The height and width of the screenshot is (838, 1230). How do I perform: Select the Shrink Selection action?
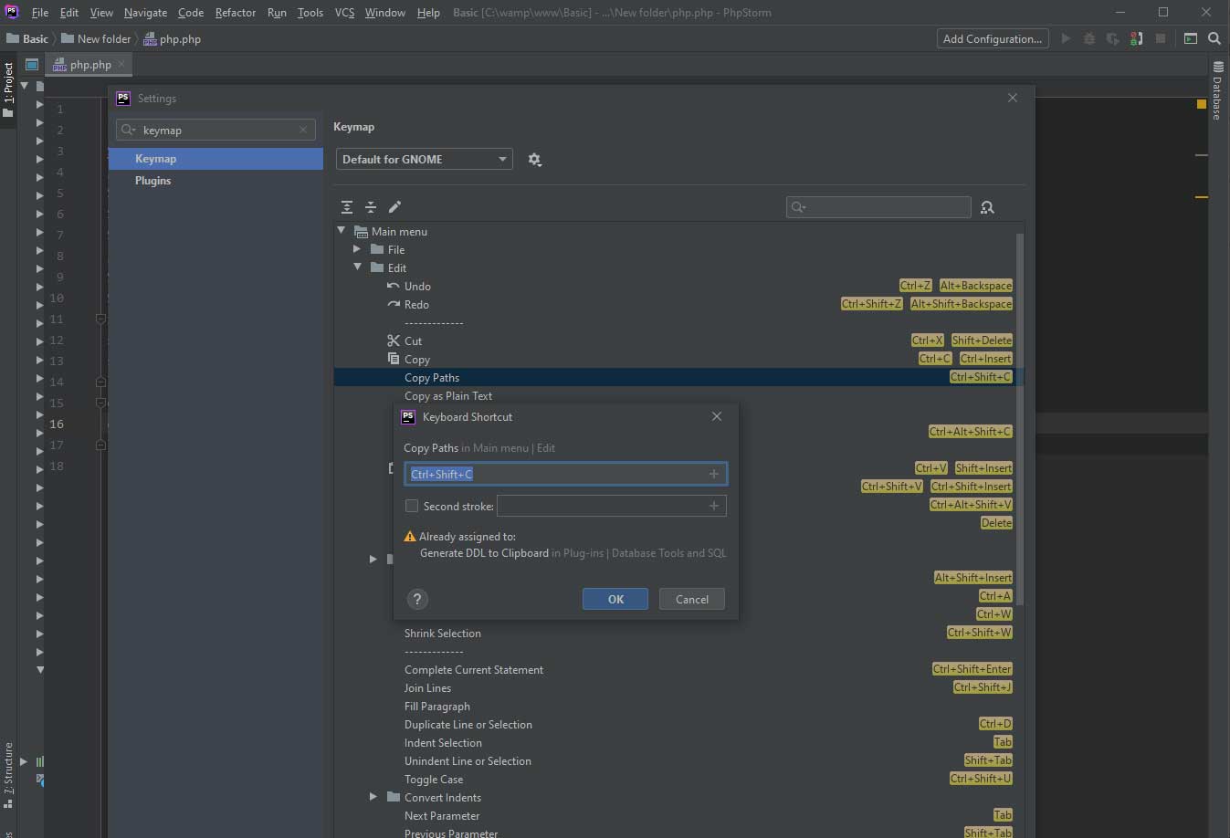coord(443,633)
